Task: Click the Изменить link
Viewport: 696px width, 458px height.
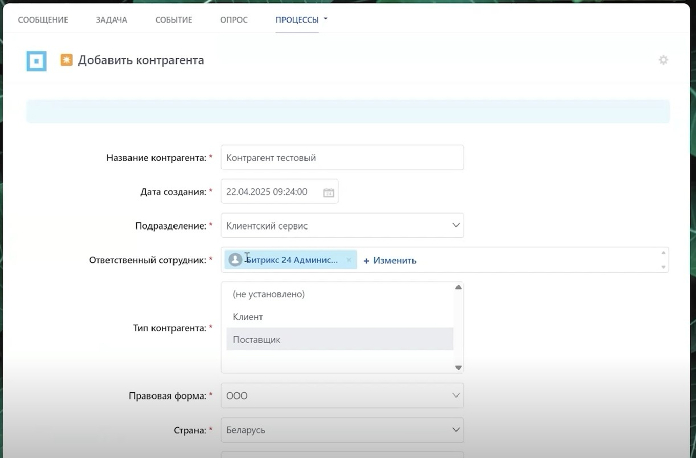Action: click(390, 260)
